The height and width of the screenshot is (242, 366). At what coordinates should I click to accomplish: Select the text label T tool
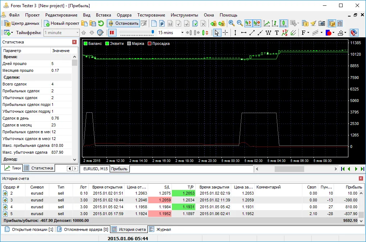[x=277, y=33]
